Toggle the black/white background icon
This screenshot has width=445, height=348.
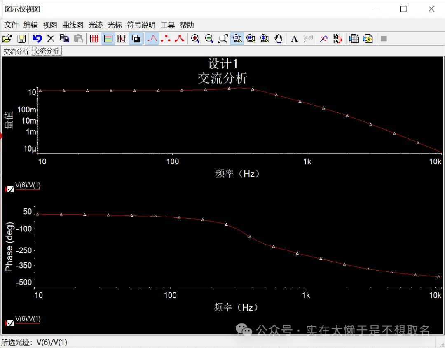[x=135, y=39]
